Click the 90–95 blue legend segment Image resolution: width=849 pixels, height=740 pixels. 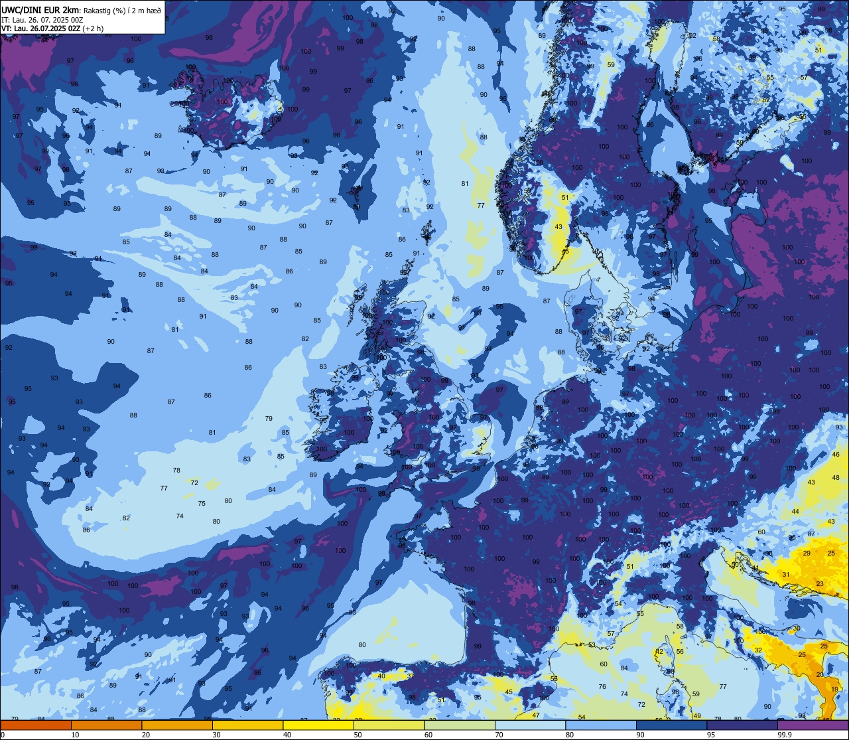click(671, 725)
